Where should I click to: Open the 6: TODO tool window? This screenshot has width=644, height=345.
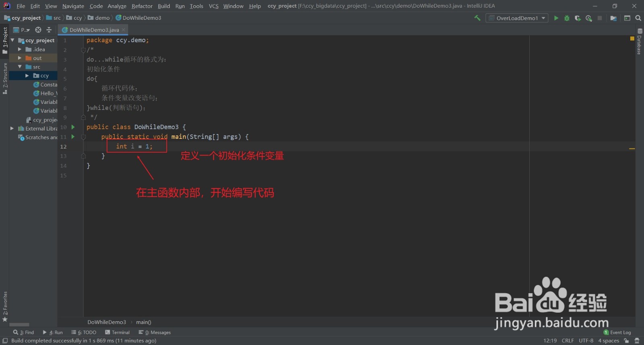[x=84, y=333]
